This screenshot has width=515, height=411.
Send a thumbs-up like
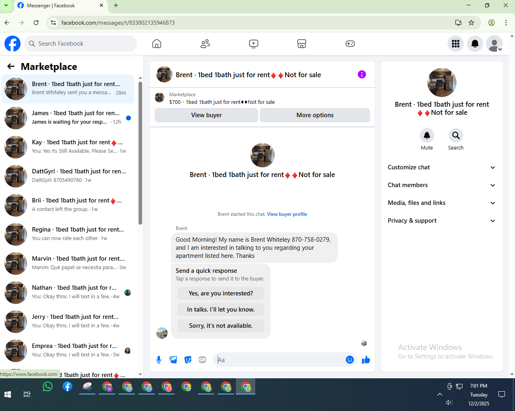click(366, 360)
